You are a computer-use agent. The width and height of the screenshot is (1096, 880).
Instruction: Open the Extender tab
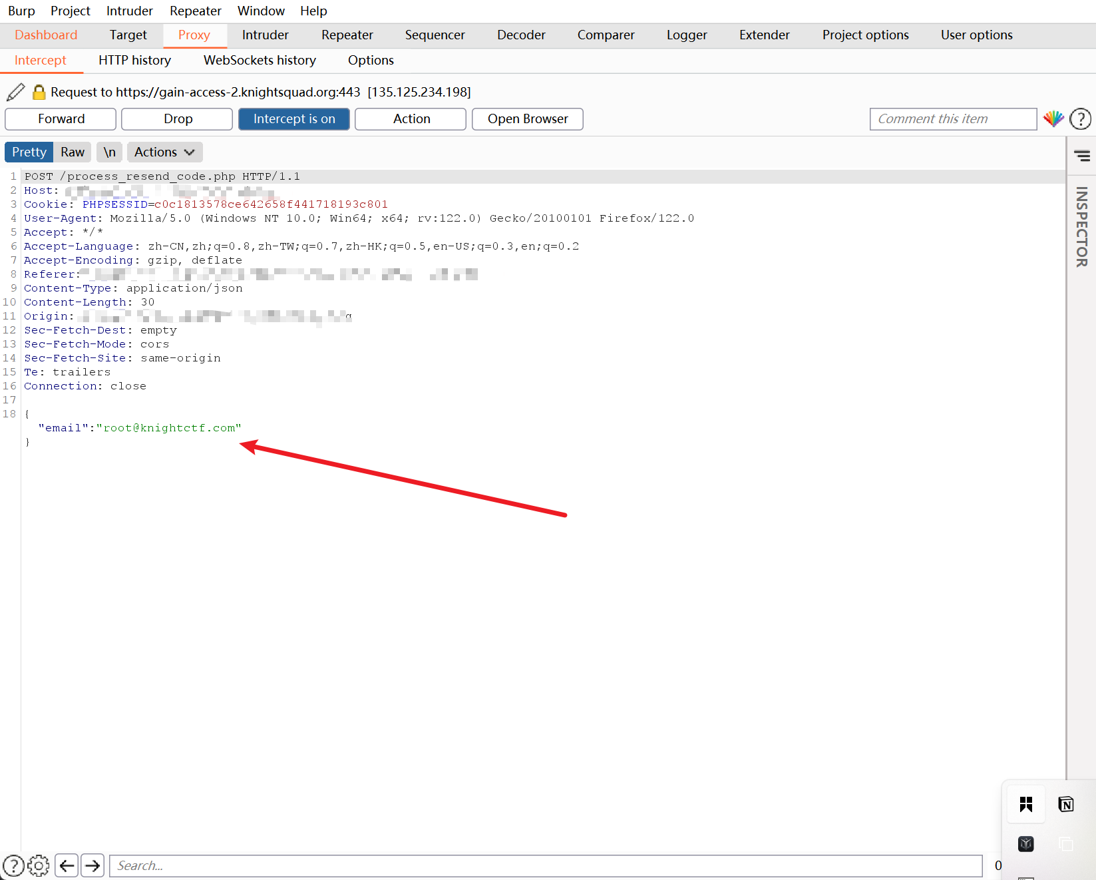coord(765,35)
